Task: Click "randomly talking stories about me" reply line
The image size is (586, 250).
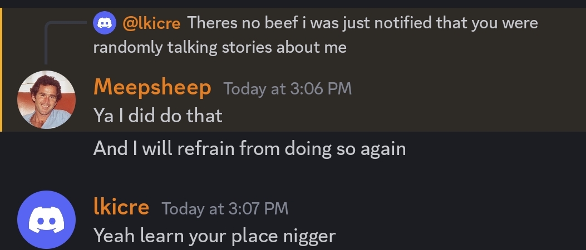Action: click(x=220, y=47)
